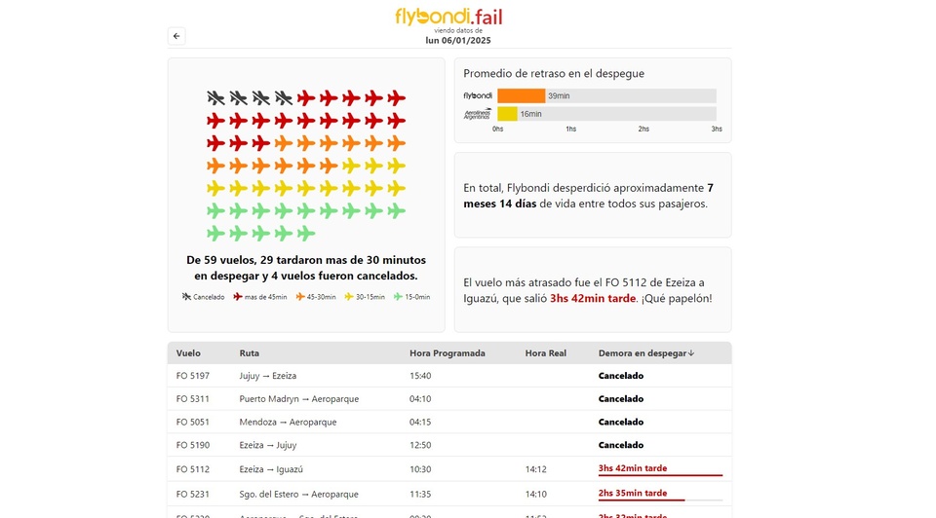This screenshot has height=518, width=936.
Task: Open the flybondi.fail logo link
Action: tap(448, 17)
